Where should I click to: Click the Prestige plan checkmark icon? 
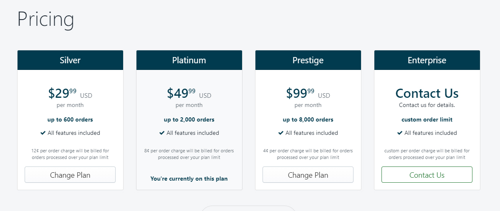pyautogui.click(x=281, y=133)
